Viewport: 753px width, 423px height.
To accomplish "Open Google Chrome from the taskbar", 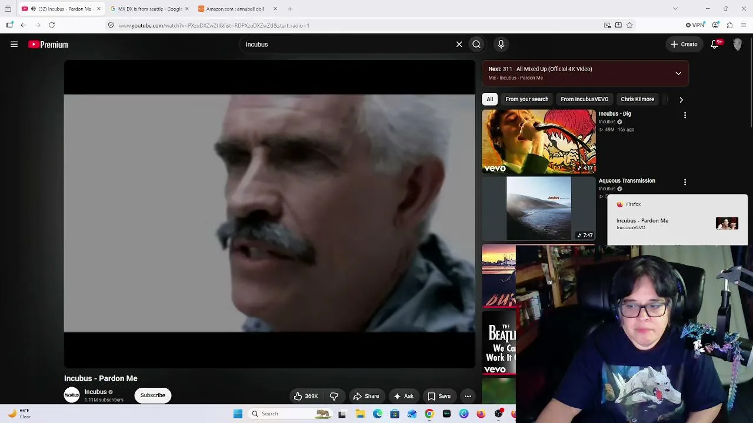I will tap(429, 414).
